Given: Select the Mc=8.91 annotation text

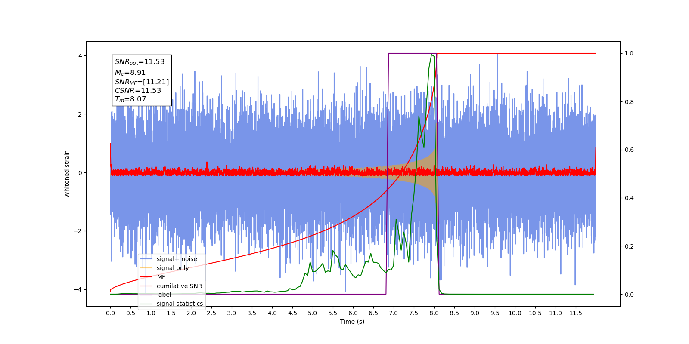Looking at the screenshot, I should click(x=130, y=73).
